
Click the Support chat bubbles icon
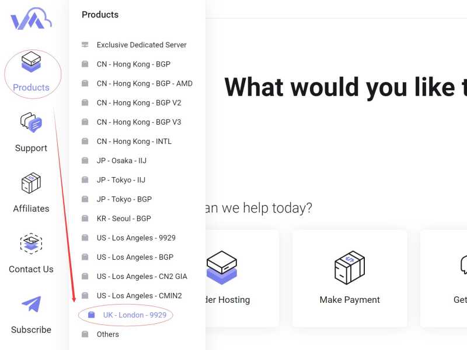point(31,122)
